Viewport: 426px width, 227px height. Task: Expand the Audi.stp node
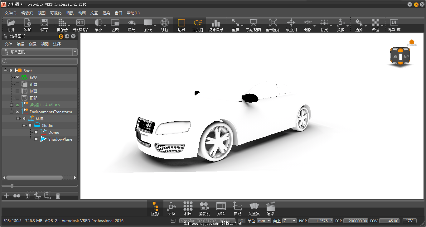[x=12, y=105]
